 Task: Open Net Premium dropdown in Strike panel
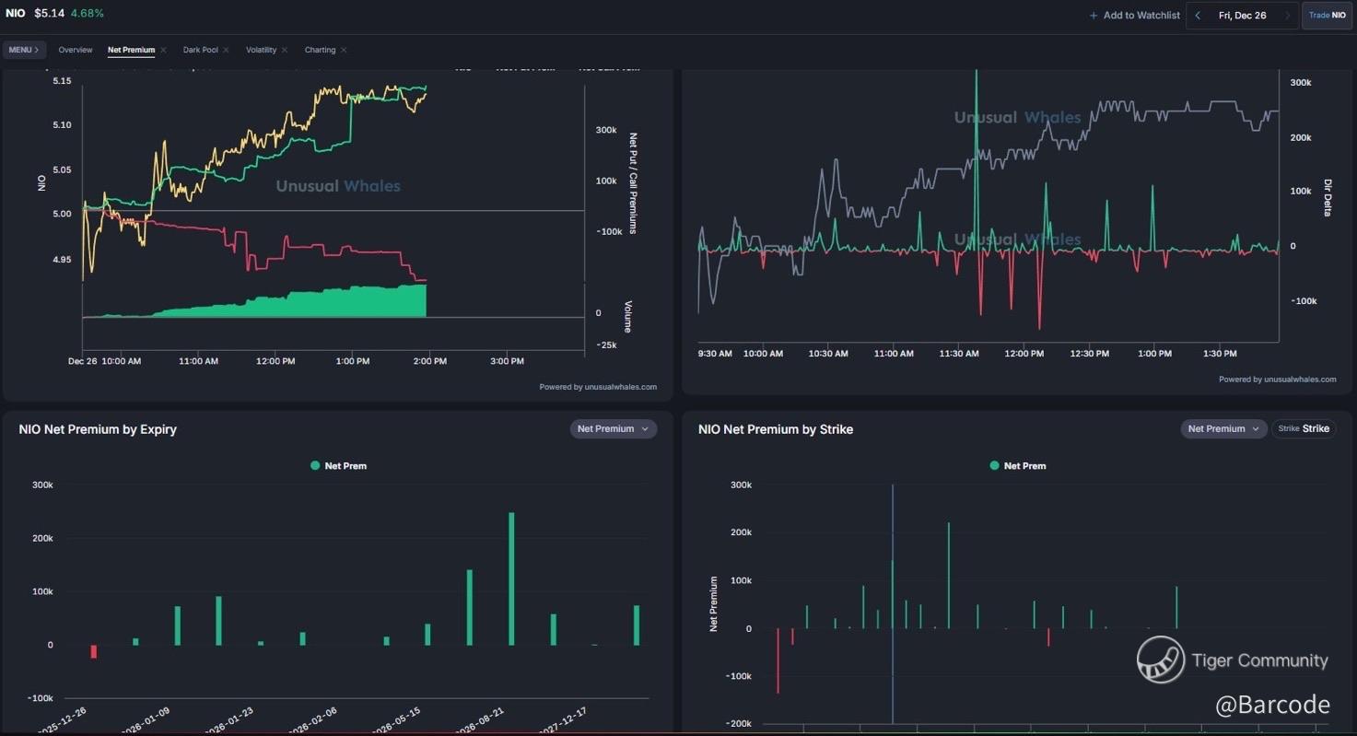(x=1223, y=428)
